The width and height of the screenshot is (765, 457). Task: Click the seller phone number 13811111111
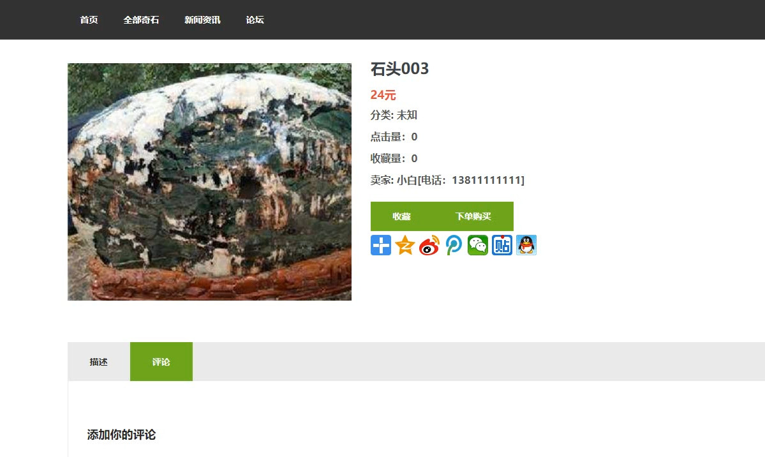(x=486, y=180)
